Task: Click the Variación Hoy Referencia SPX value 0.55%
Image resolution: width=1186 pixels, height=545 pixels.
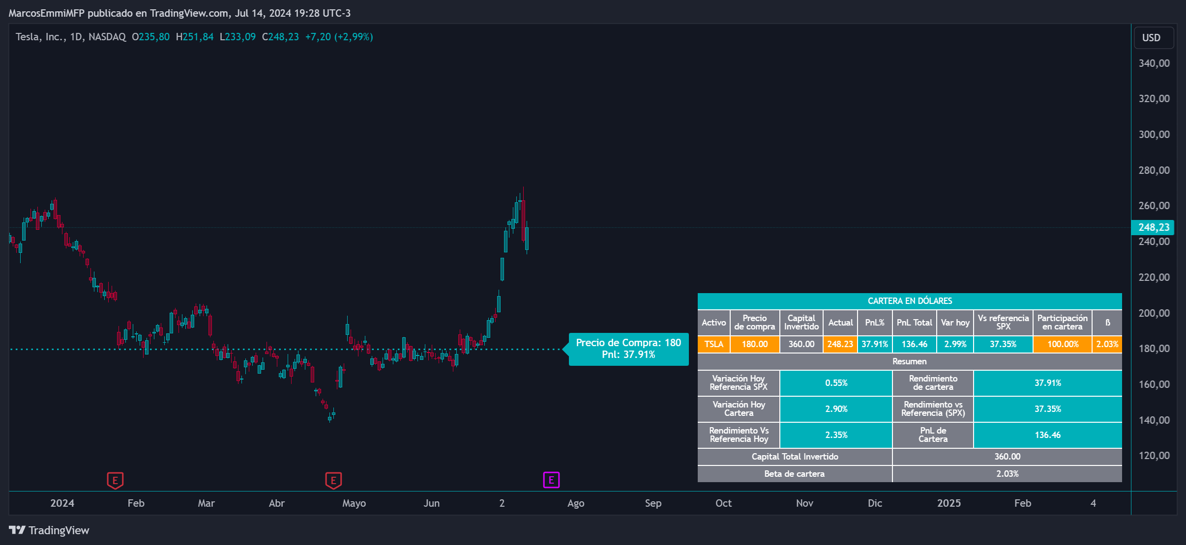Action: pyautogui.click(x=836, y=383)
